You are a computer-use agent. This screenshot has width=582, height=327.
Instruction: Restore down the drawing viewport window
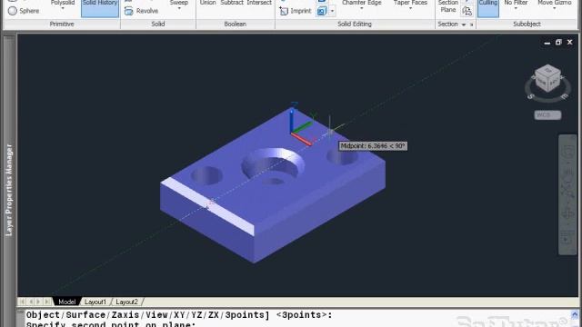(x=558, y=43)
